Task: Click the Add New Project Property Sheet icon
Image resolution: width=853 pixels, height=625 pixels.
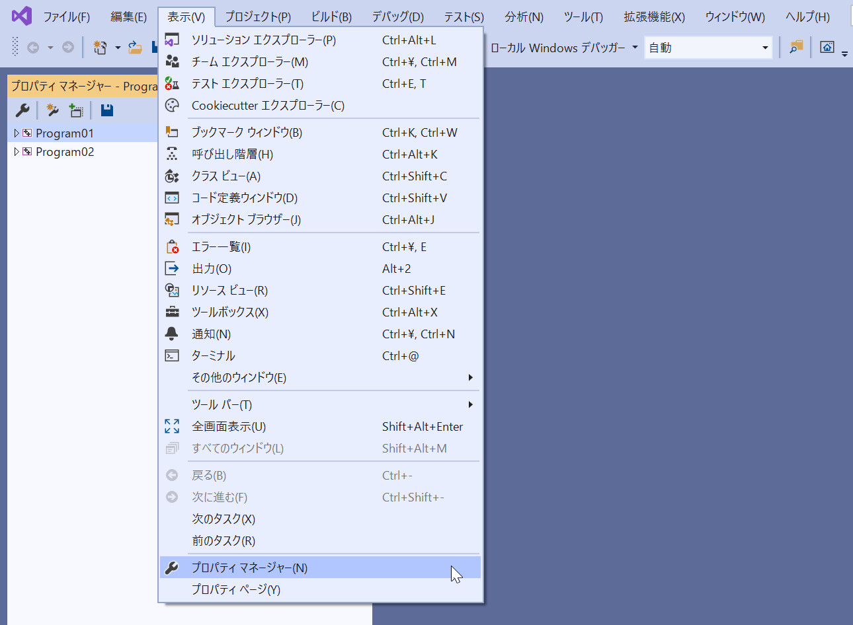Action: (52, 110)
